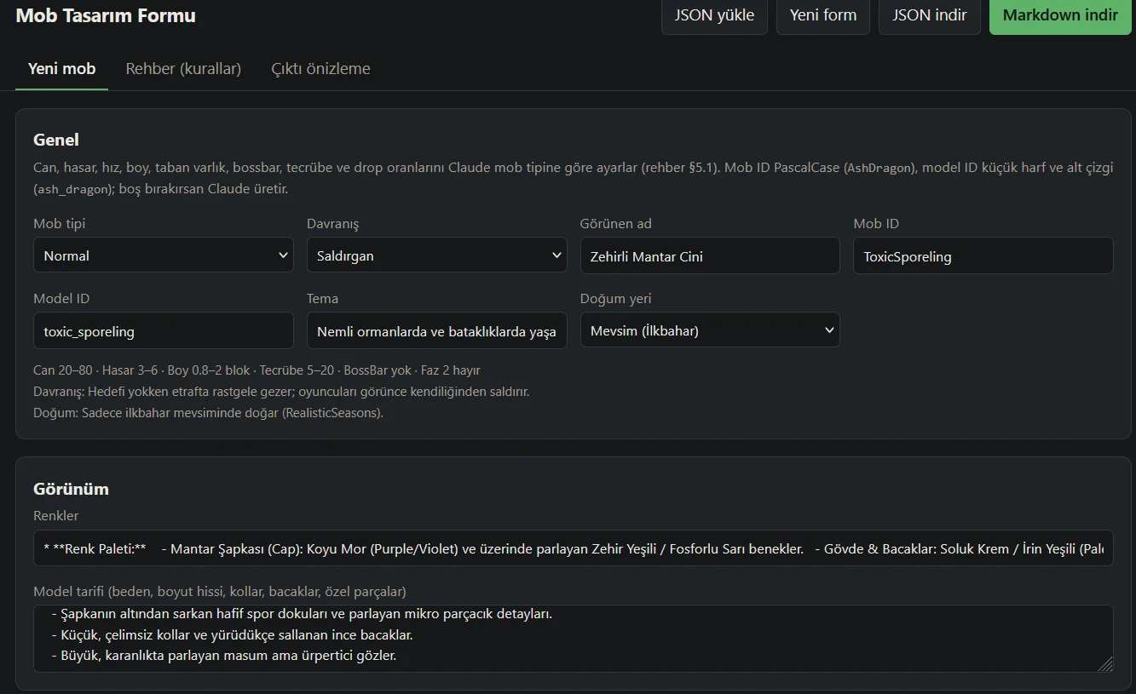This screenshot has width=1136, height=694.
Task: Click the Doğum yeri field label
Action: pos(616,298)
